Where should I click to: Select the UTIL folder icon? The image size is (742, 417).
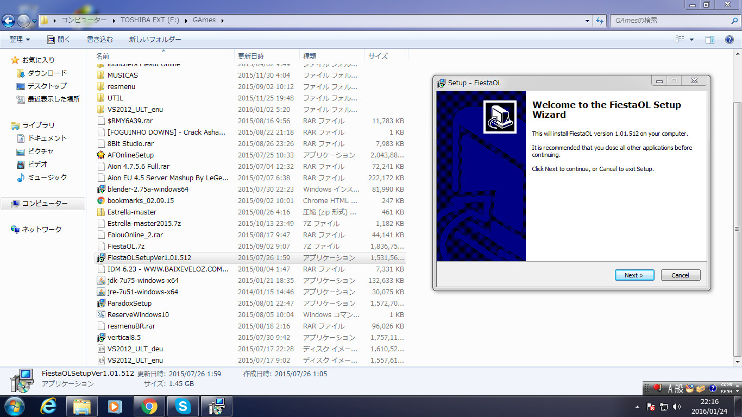pyautogui.click(x=100, y=98)
